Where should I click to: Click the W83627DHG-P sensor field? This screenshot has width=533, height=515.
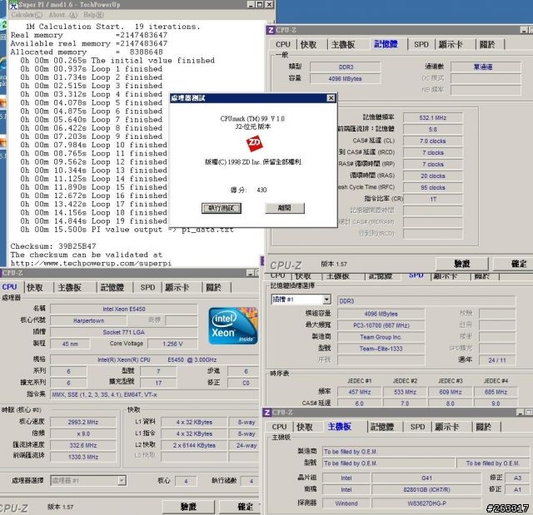pyautogui.click(x=426, y=503)
